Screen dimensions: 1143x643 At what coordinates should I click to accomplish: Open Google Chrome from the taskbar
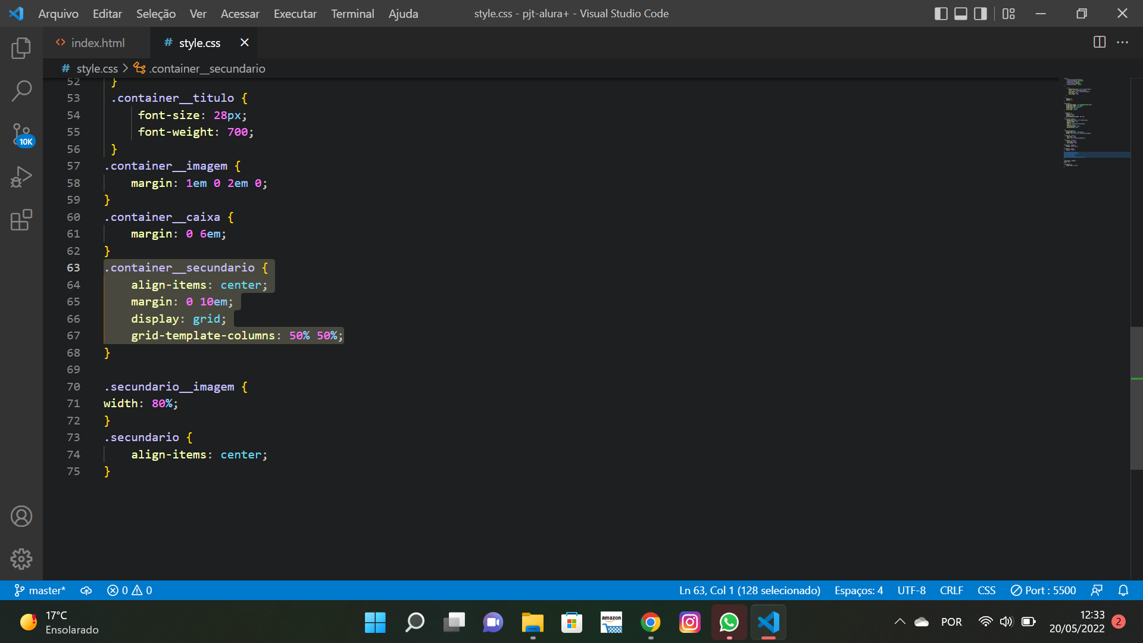tap(650, 623)
